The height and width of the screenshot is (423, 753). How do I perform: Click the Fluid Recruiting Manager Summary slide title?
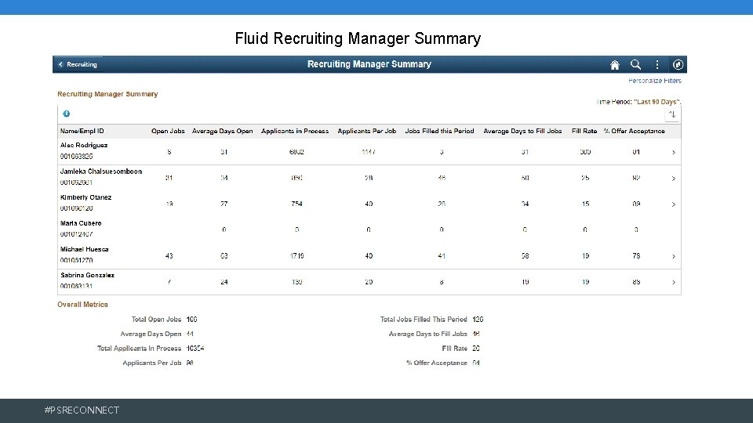click(x=358, y=38)
